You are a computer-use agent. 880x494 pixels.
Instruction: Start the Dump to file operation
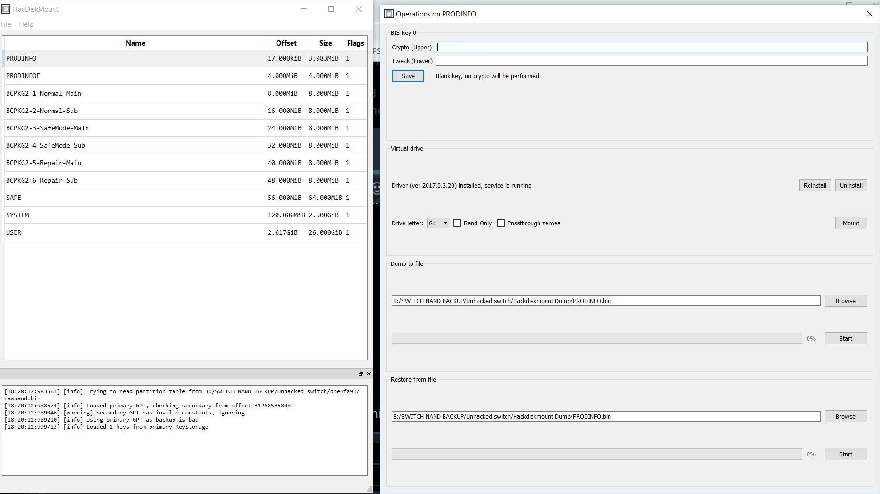coord(846,338)
